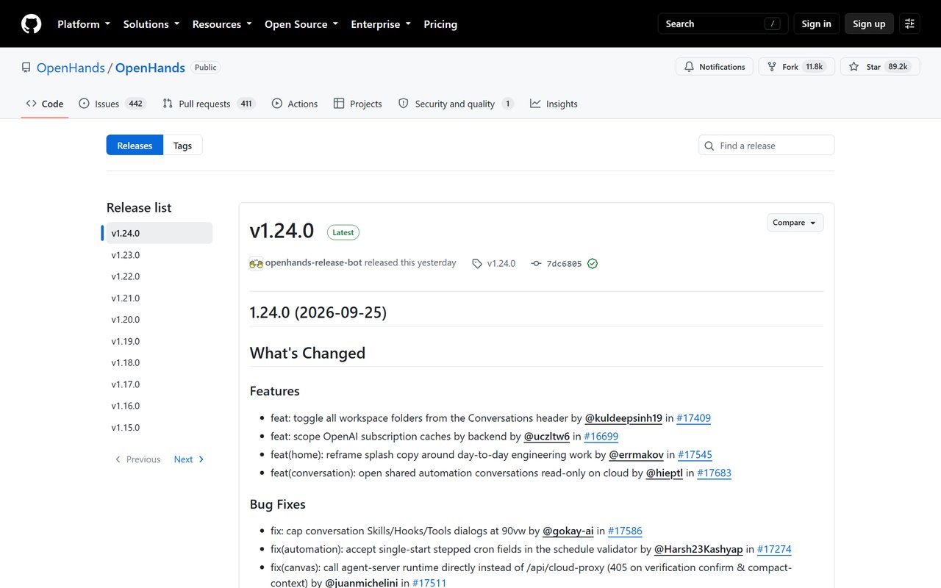Select v1.17.0 in release list

pyautogui.click(x=160, y=384)
